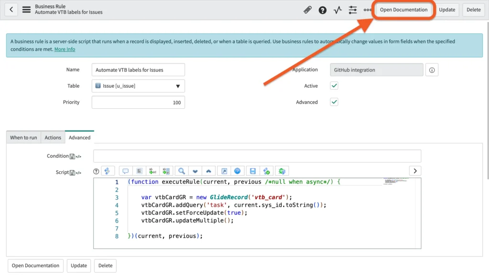Click save icon beside the Condition label
The height and width of the screenshot is (275, 489).
coord(72,156)
